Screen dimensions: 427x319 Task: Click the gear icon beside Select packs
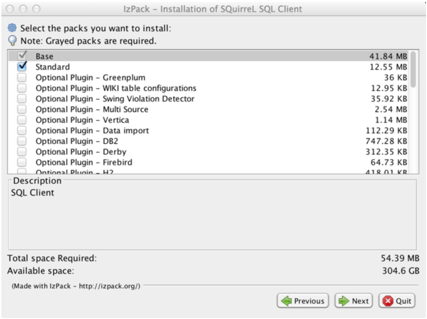12,28
